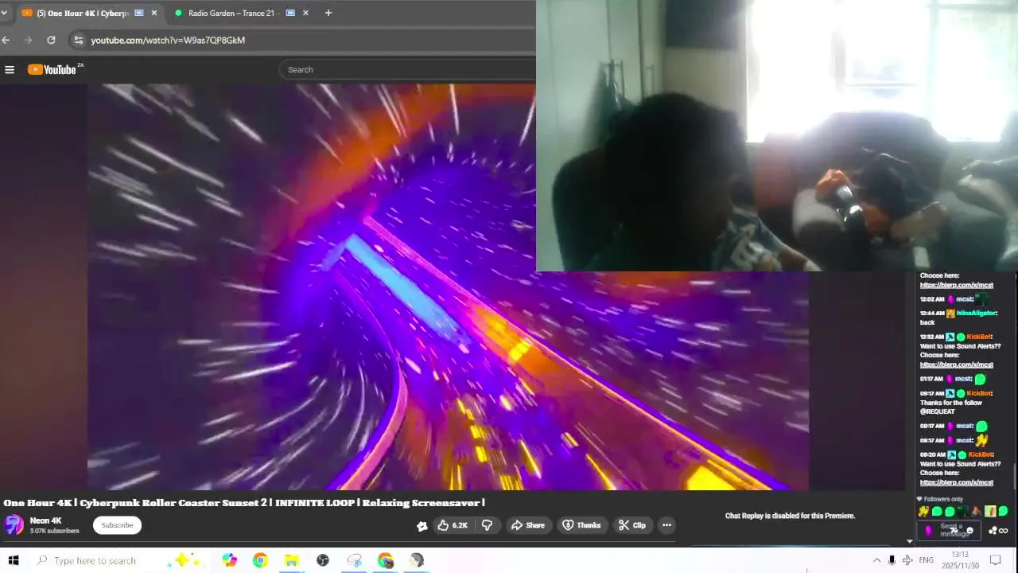Click the video title text 'One Hour 4K'

coord(37,503)
